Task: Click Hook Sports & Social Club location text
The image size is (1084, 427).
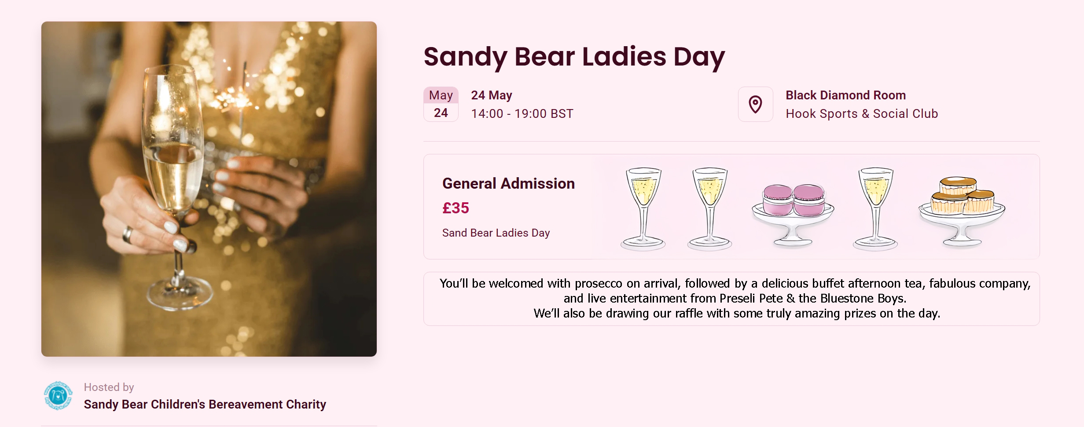Action: pos(862,113)
